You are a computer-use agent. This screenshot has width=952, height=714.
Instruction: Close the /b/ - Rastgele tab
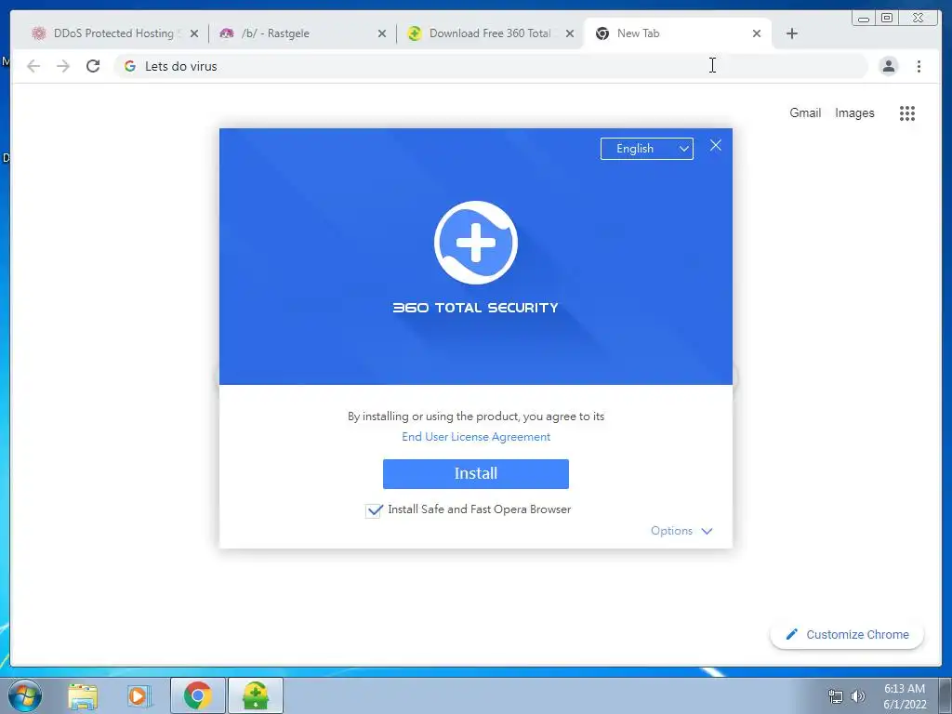click(x=382, y=34)
